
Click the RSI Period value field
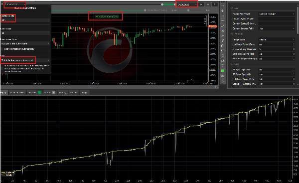point(277,58)
